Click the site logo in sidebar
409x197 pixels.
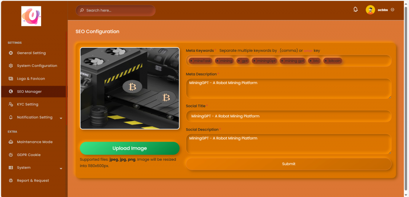(x=31, y=16)
